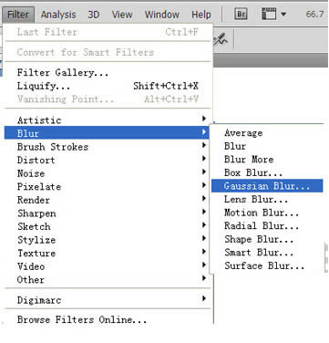Open the 3D menu

(94, 15)
